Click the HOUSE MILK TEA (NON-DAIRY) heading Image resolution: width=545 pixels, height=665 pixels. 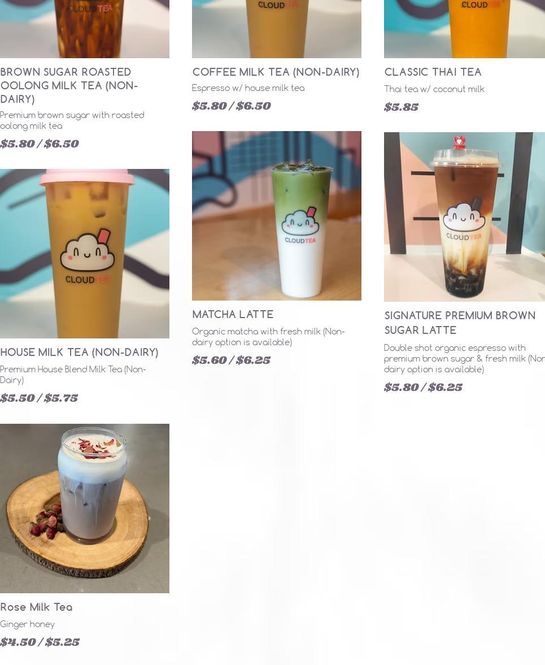click(x=79, y=353)
